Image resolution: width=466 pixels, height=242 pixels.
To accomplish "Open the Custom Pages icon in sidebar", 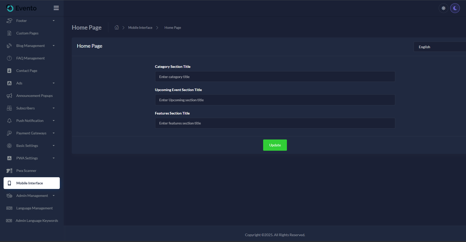I will pyautogui.click(x=9, y=33).
